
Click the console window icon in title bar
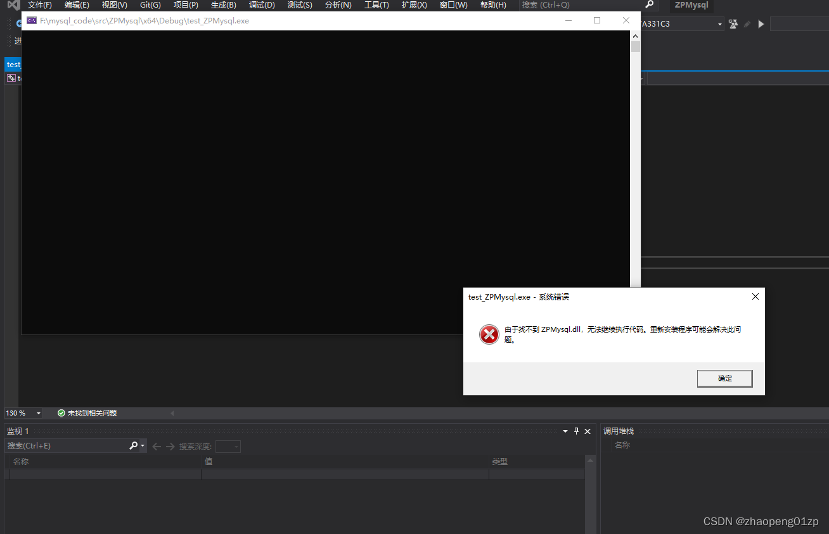pyautogui.click(x=31, y=20)
